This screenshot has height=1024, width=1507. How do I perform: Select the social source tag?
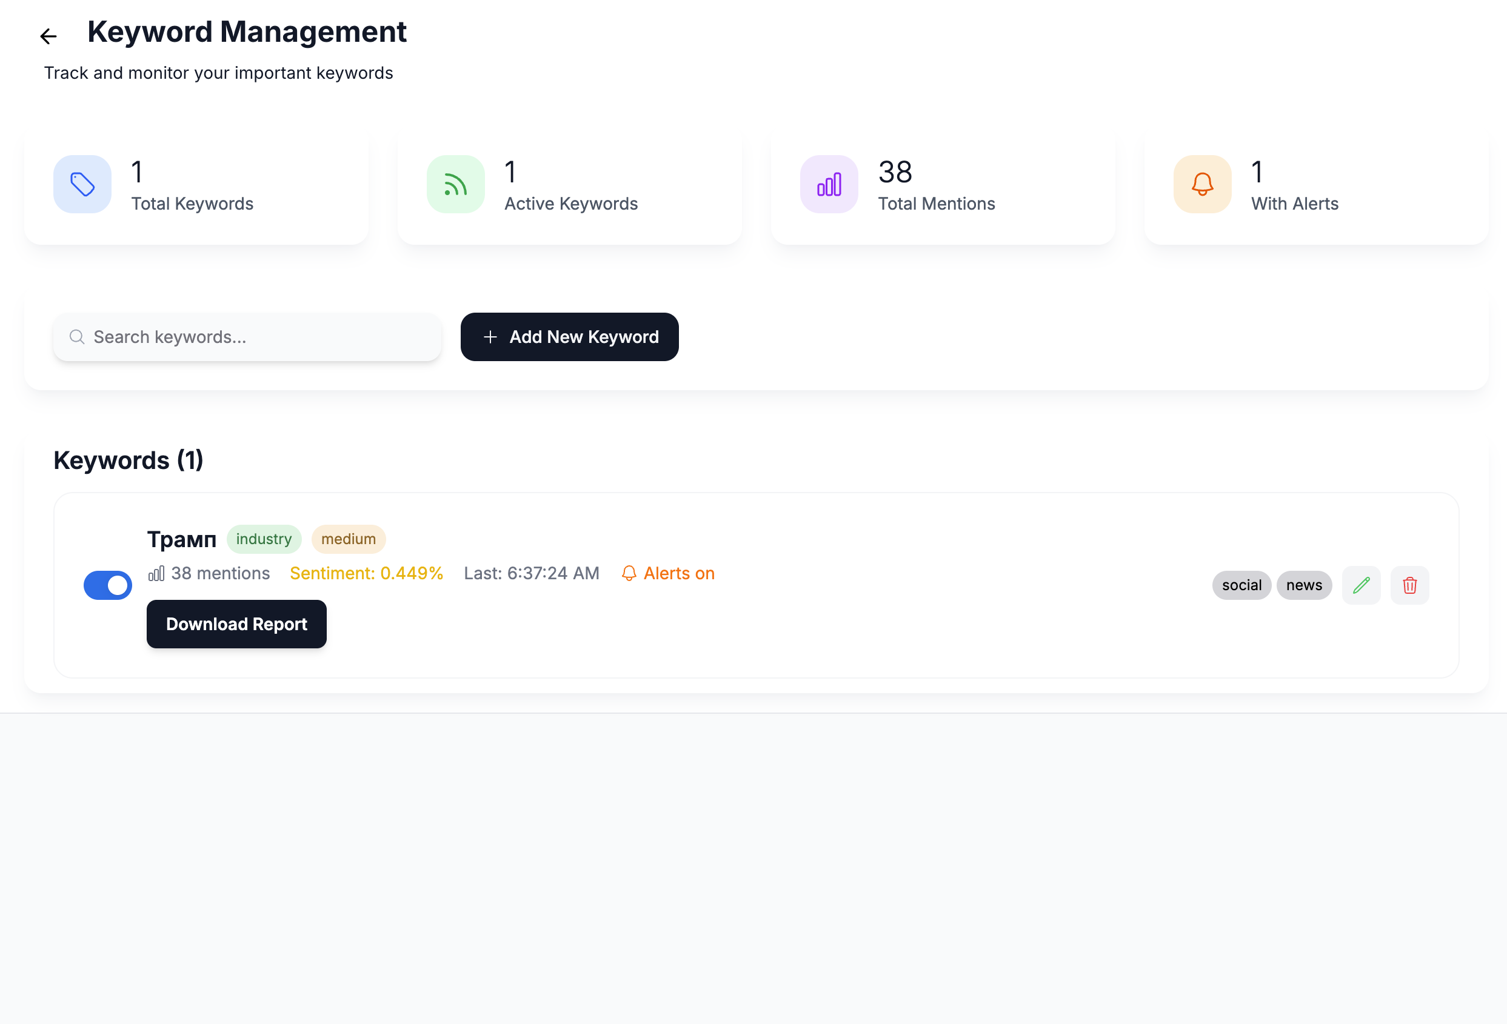pos(1241,585)
